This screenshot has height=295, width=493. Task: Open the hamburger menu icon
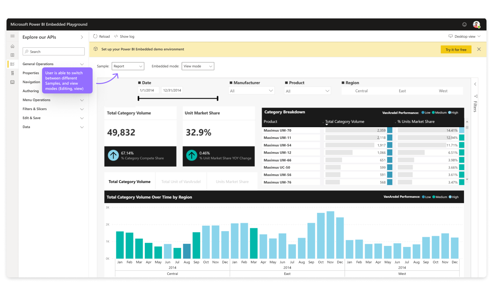tap(12, 36)
